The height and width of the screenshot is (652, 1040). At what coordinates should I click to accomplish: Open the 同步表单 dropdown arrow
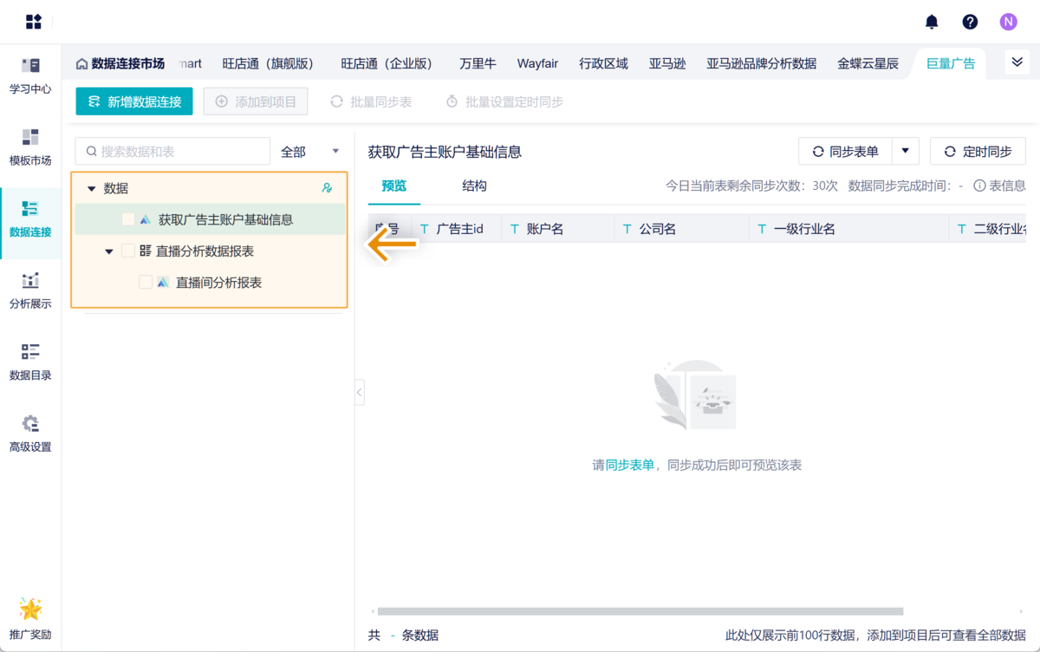click(x=905, y=151)
